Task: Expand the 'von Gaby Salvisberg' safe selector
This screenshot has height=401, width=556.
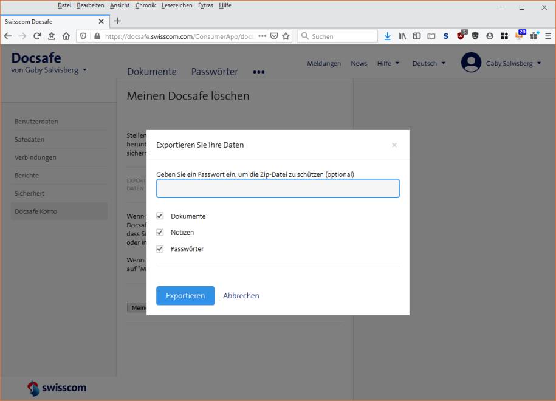Action: [49, 70]
